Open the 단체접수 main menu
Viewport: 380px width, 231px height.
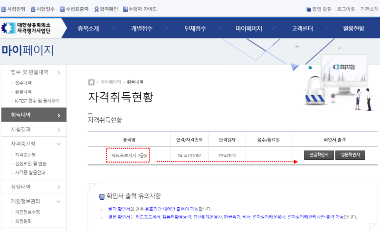click(195, 28)
